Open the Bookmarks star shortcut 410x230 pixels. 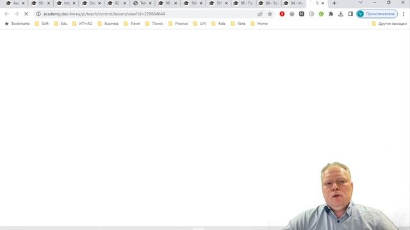17,24
